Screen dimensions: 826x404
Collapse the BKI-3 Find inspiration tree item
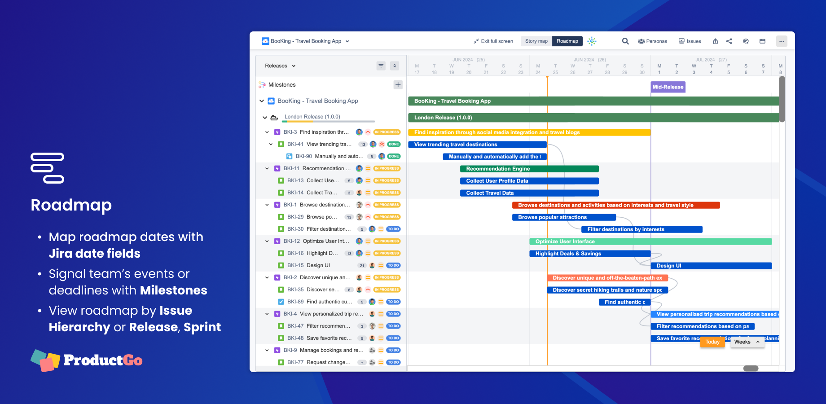pos(267,132)
